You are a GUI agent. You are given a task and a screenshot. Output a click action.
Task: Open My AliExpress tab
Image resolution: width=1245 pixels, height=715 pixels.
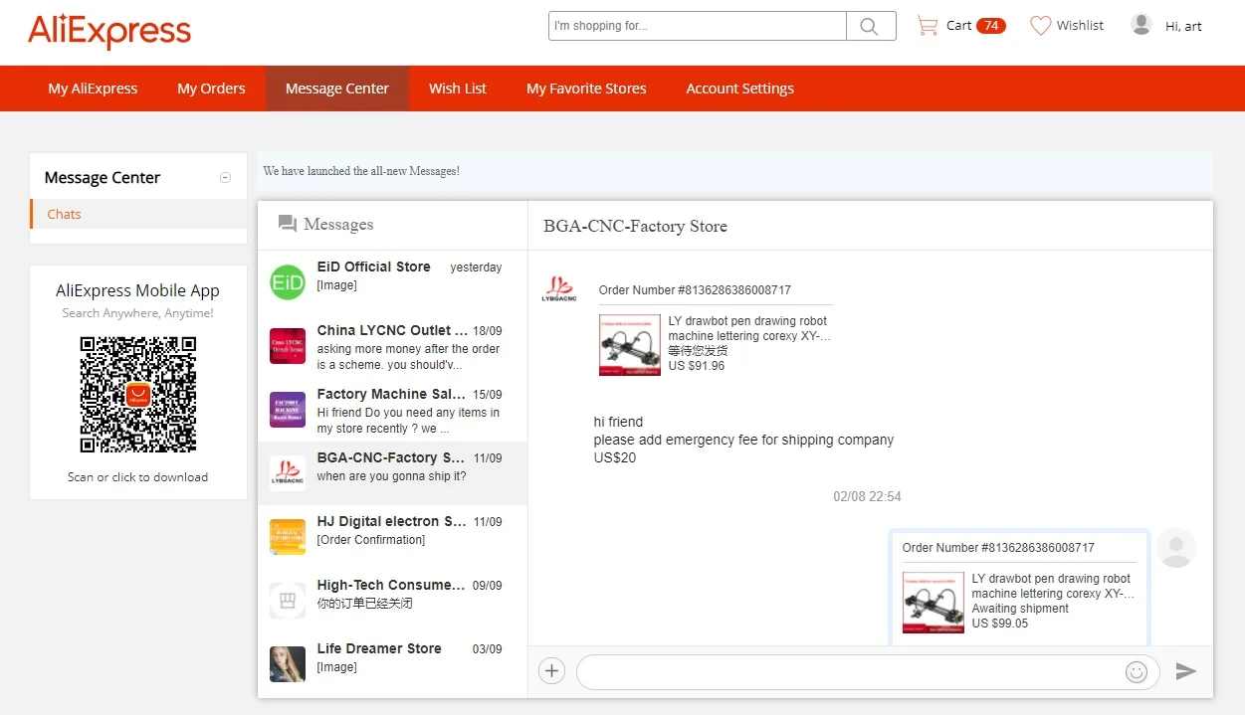tap(93, 89)
